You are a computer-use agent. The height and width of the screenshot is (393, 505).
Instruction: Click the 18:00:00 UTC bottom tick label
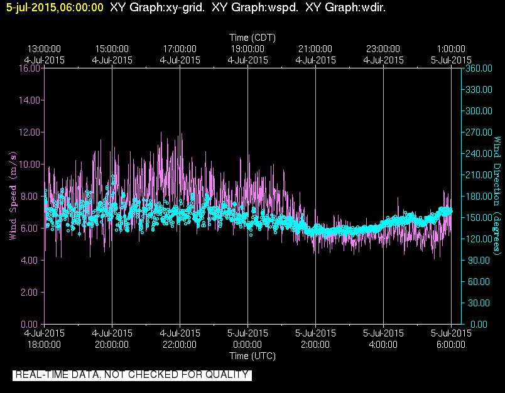coord(44,345)
